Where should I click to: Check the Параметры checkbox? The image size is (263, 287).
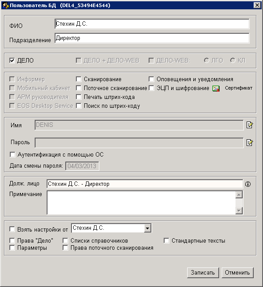click(12, 248)
